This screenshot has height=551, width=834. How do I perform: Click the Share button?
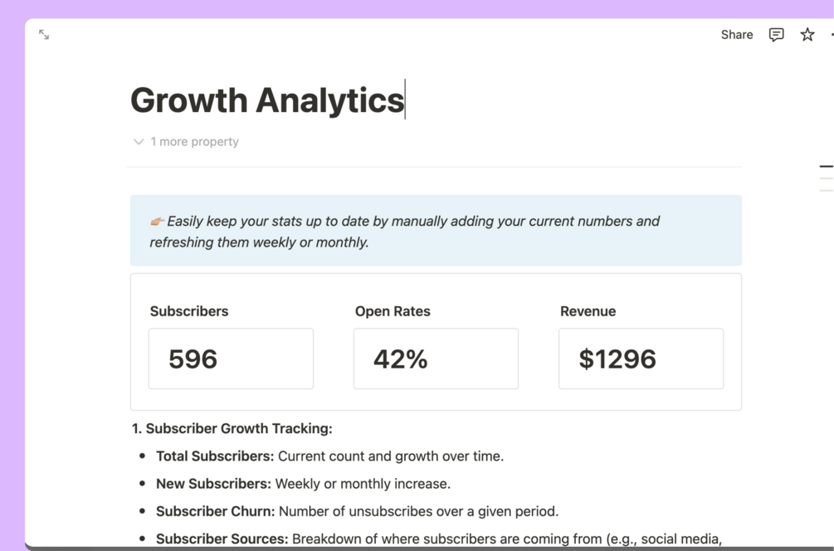(736, 35)
